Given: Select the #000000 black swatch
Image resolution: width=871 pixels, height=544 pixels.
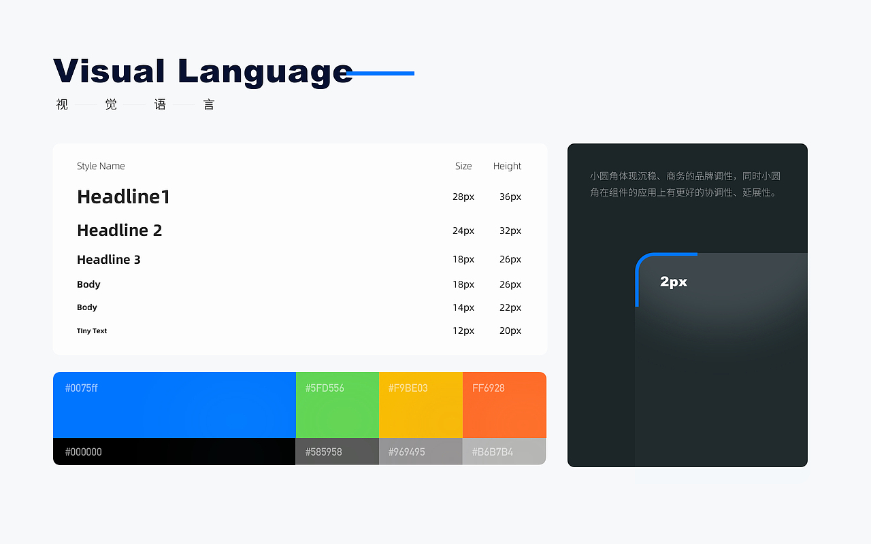Looking at the screenshot, I should (x=174, y=452).
